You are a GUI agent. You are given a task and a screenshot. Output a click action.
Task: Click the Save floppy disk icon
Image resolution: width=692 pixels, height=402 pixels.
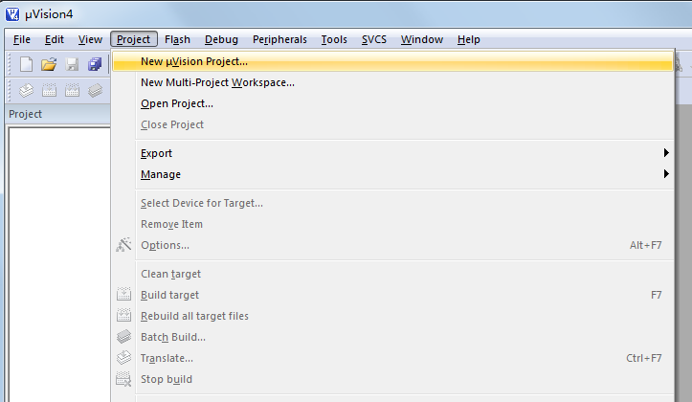(72, 64)
